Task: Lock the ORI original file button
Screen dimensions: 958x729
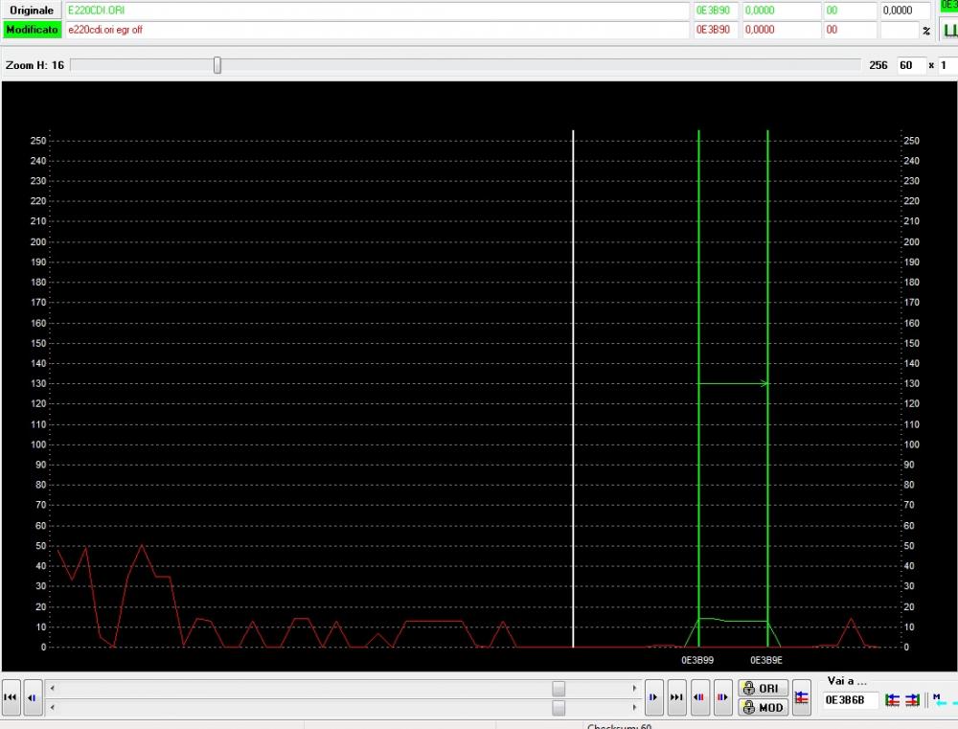Action: click(763, 688)
